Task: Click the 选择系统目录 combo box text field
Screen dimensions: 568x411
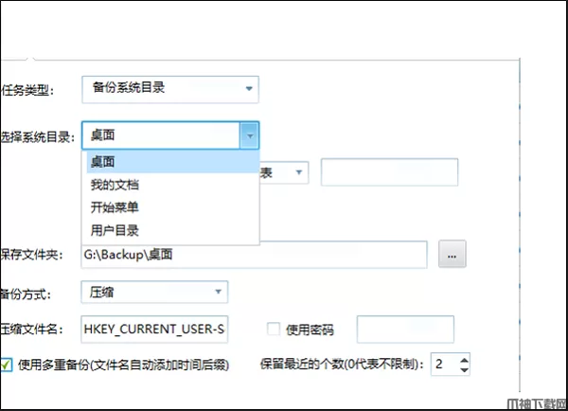Action: (x=159, y=136)
